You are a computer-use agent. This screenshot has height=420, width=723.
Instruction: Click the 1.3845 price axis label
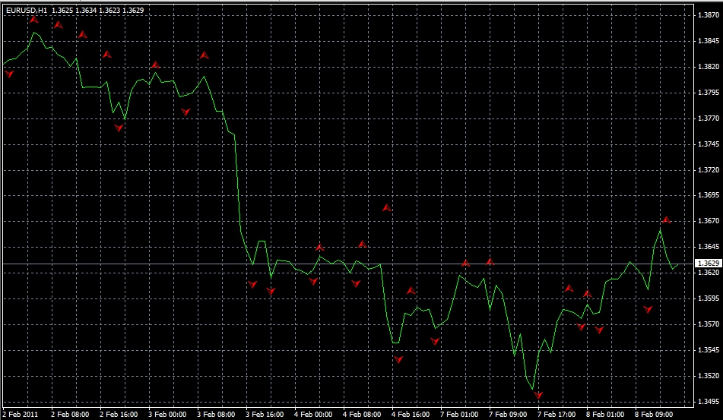coord(707,41)
